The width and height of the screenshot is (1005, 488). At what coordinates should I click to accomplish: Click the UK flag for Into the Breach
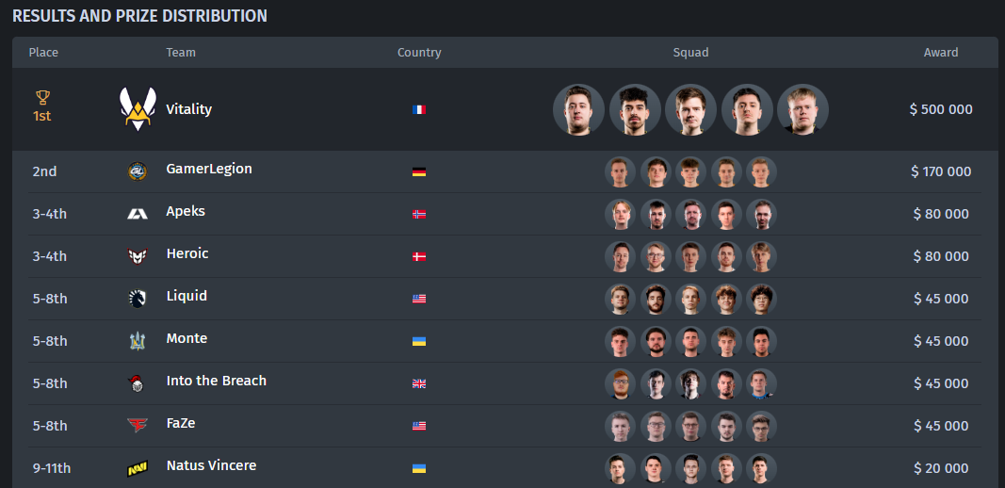pyautogui.click(x=419, y=383)
